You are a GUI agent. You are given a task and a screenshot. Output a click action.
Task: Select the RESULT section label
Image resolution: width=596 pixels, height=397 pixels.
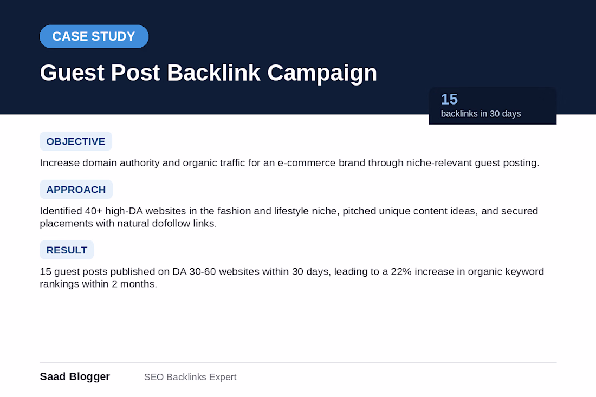click(67, 250)
